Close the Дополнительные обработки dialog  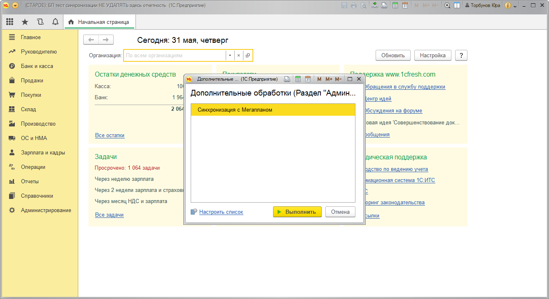tap(359, 79)
